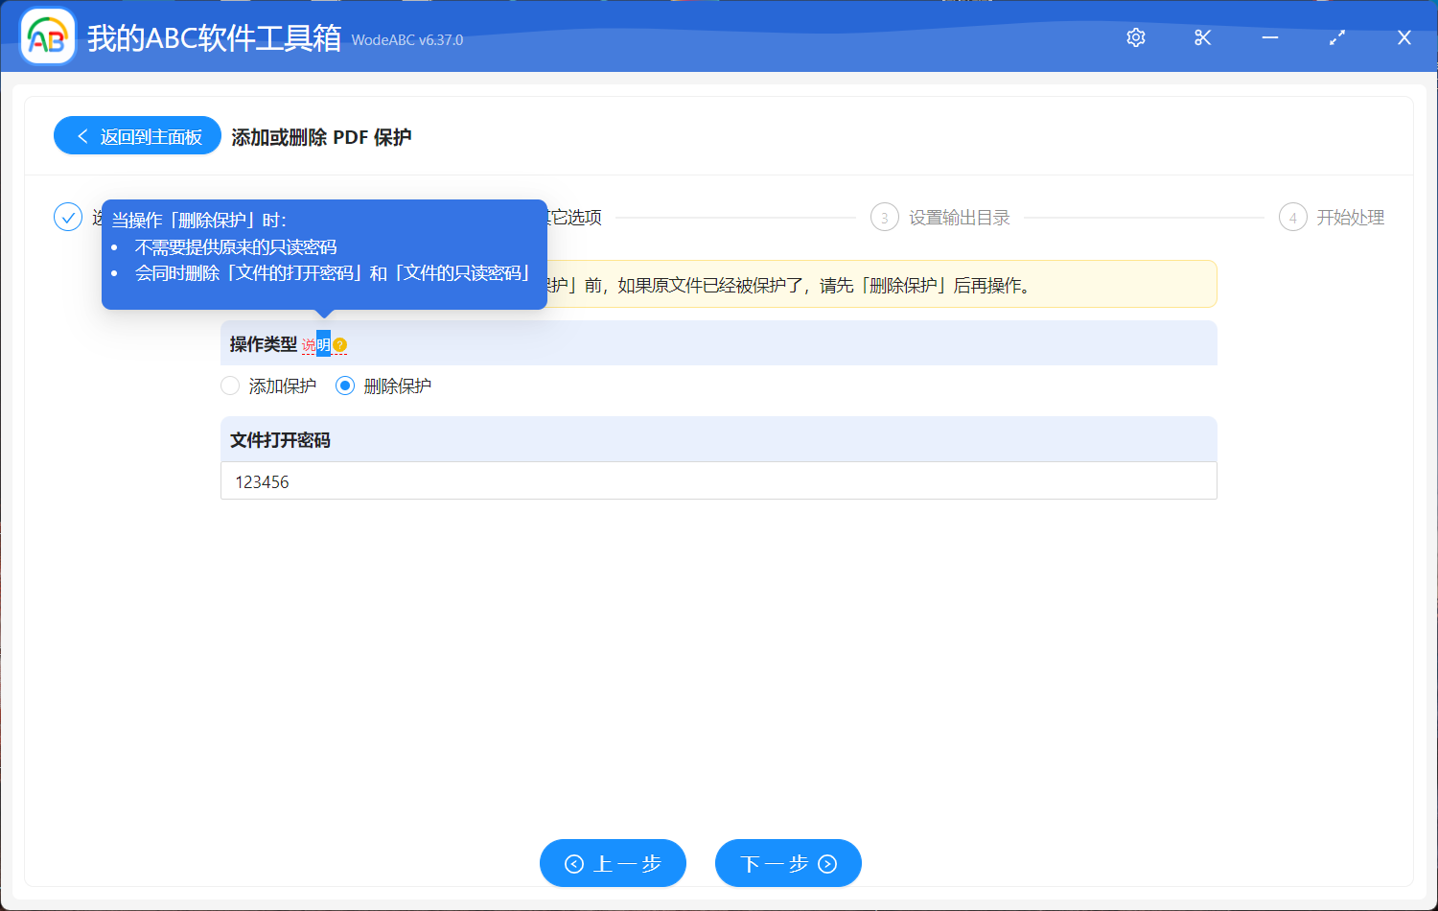Click 返回到主面板 to return home

[137, 136]
